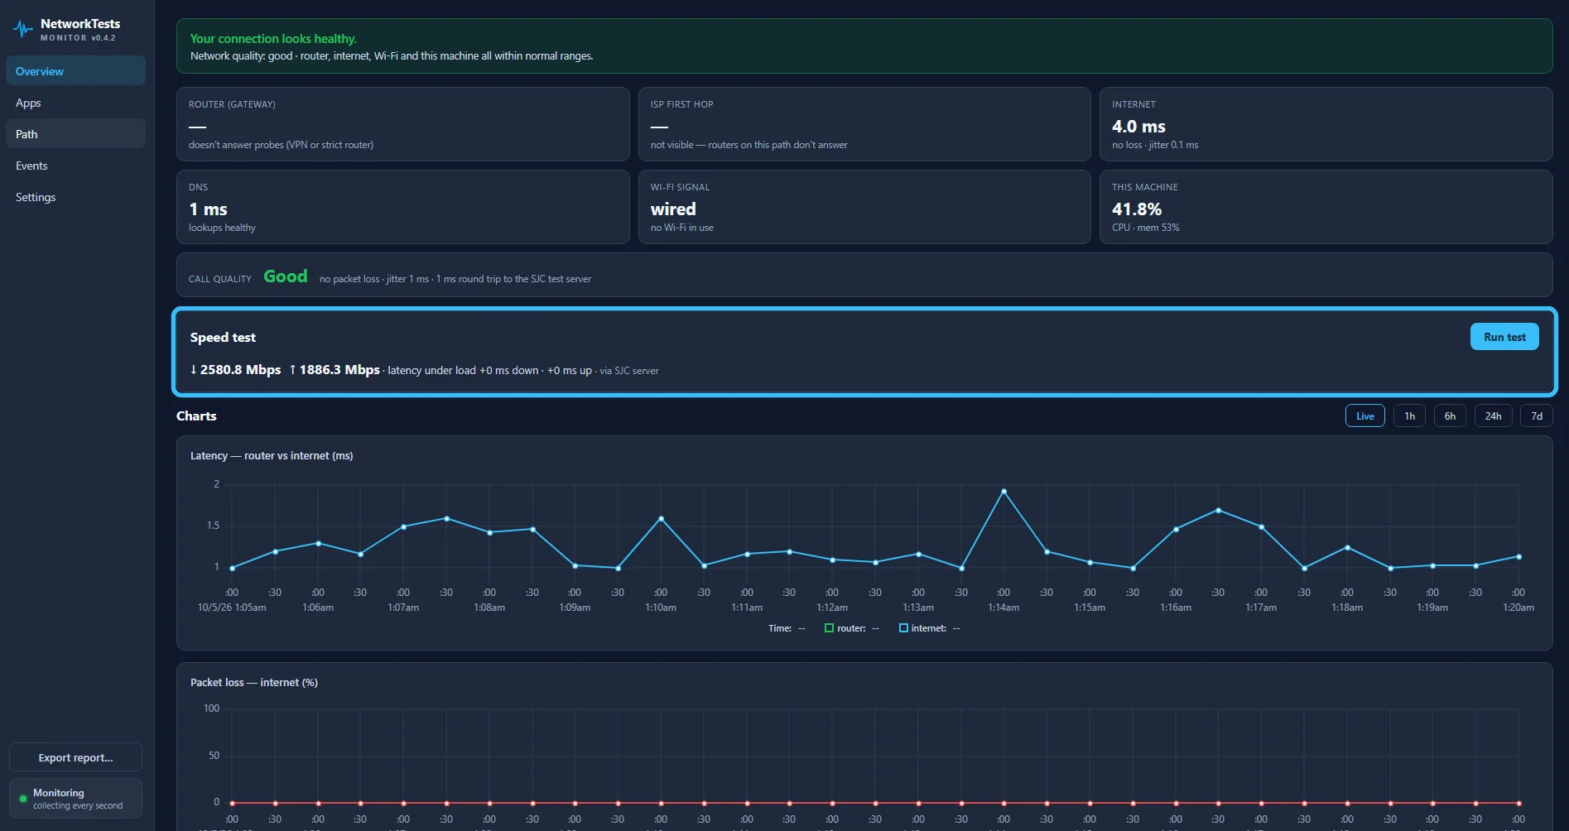Switch charts to the 24h range
Viewport: 1569px width, 831px height.
tap(1493, 416)
